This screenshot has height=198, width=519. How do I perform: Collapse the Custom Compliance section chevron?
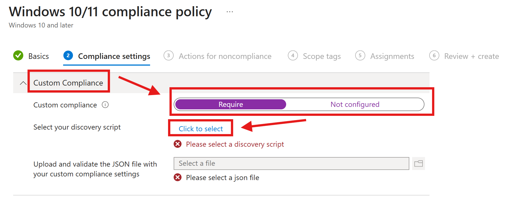[x=23, y=83]
